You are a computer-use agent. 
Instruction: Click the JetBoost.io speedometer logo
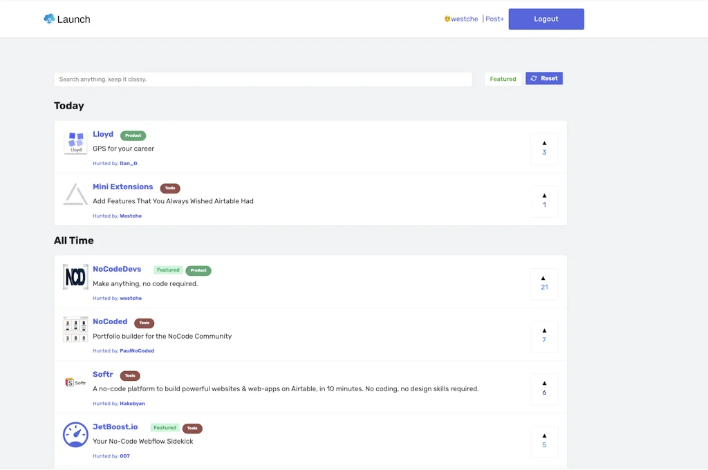tap(75, 435)
